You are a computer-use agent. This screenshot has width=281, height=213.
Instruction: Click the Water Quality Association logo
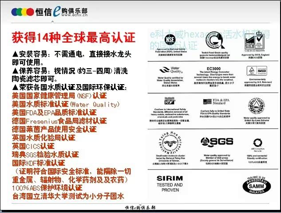[x=171, y=70]
